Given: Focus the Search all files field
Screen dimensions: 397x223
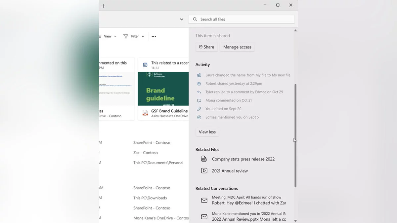Looking at the screenshot, I should click(242, 19).
